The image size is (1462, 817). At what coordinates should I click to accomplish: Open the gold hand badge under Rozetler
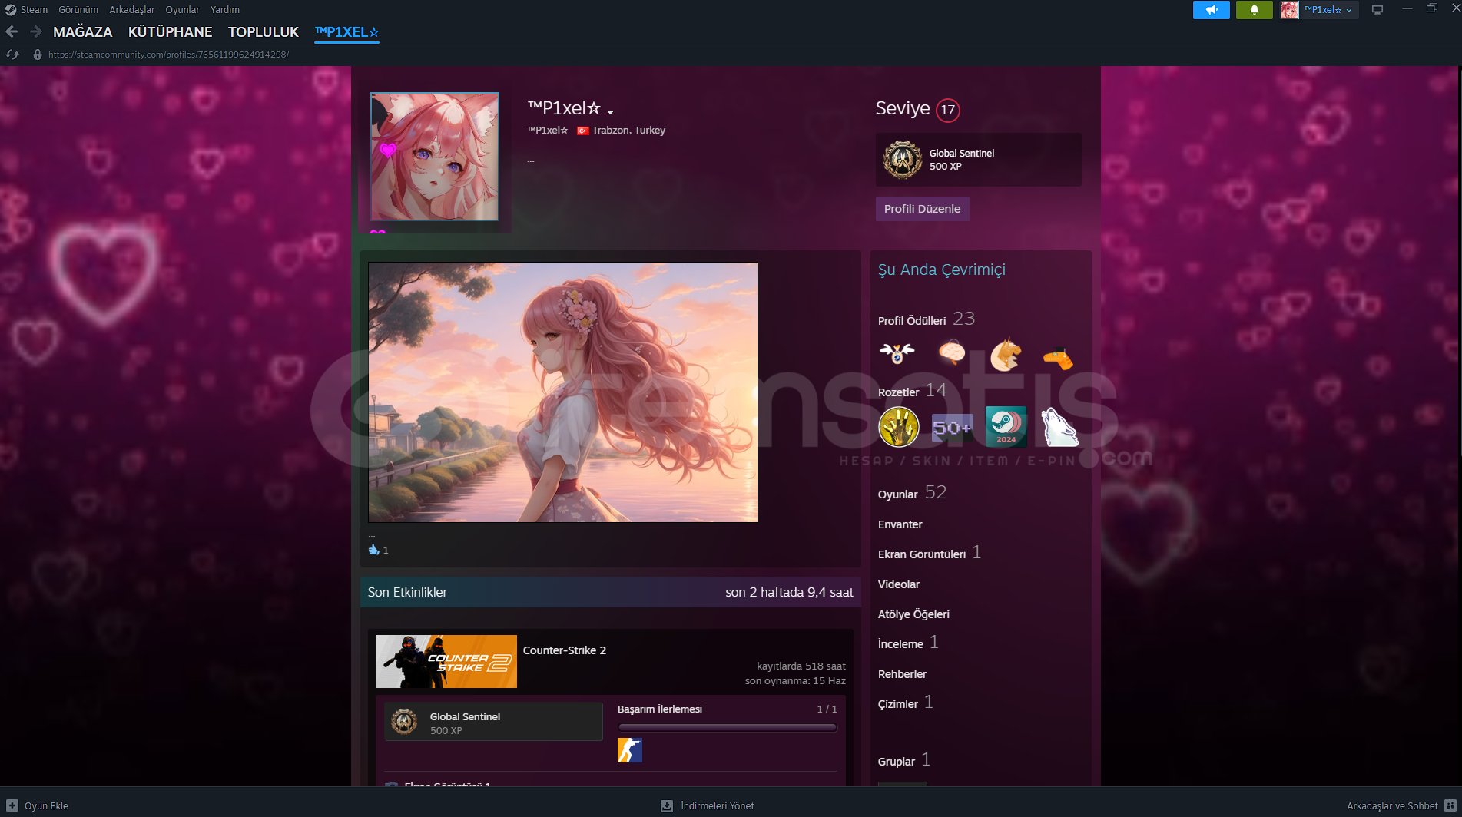tap(899, 427)
